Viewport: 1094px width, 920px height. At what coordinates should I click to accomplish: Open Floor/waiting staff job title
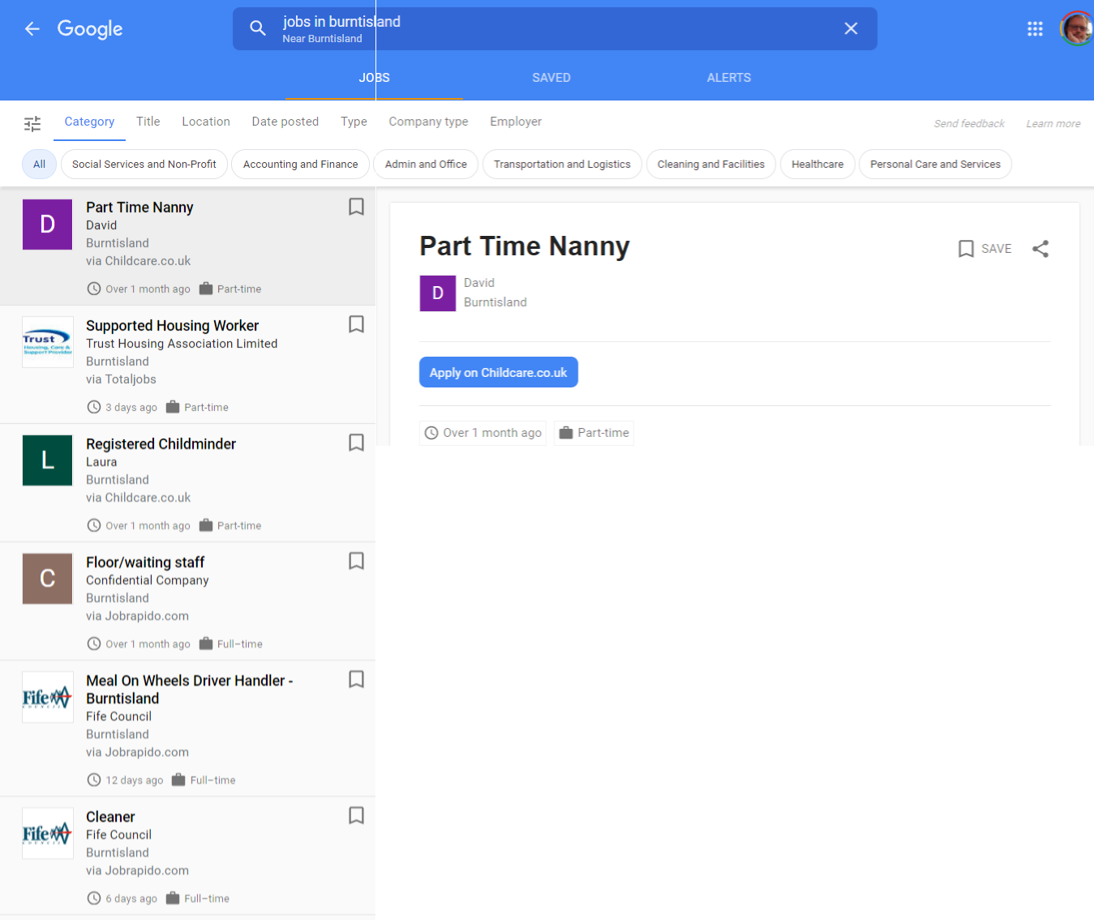click(x=145, y=563)
